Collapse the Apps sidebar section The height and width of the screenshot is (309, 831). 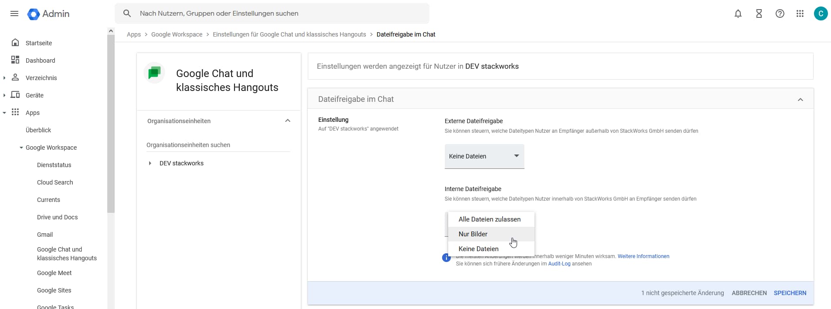4,113
